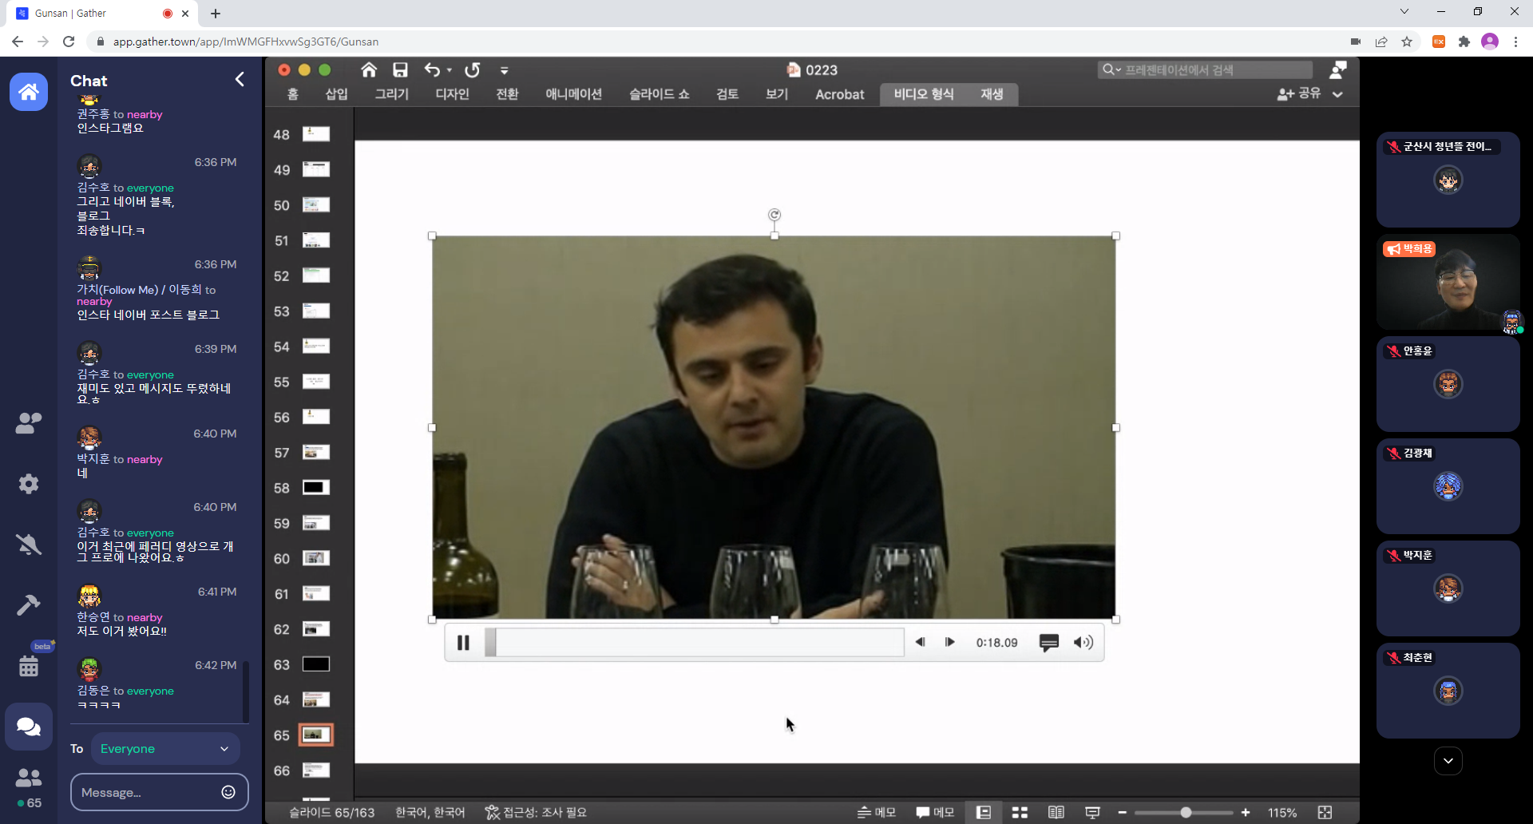The image size is (1533, 824).
Task: Reload the Gather page
Action: click(x=69, y=42)
